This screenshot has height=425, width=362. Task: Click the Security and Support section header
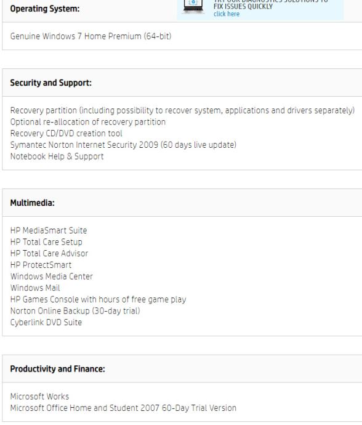click(51, 83)
